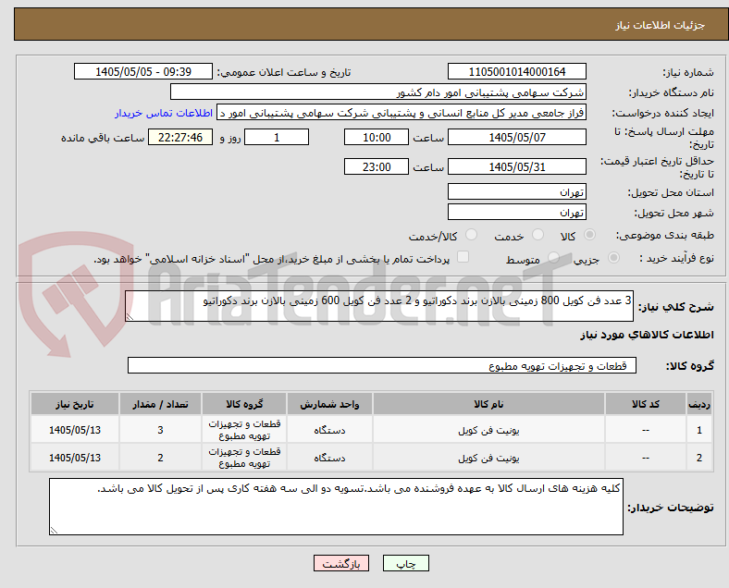Screen dimensions: 729x588
Task: Click the description textarea resize handle
Action: [130, 317]
